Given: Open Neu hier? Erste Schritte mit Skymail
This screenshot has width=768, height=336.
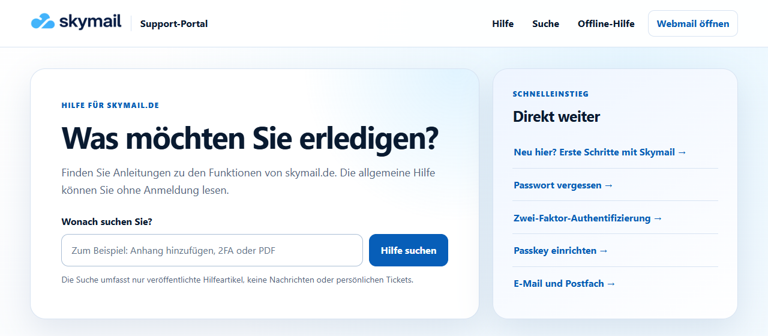Looking at the screenshot, I should 600,152.
